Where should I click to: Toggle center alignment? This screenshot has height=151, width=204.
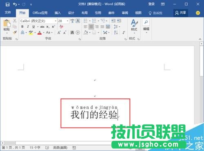(91, 27)
